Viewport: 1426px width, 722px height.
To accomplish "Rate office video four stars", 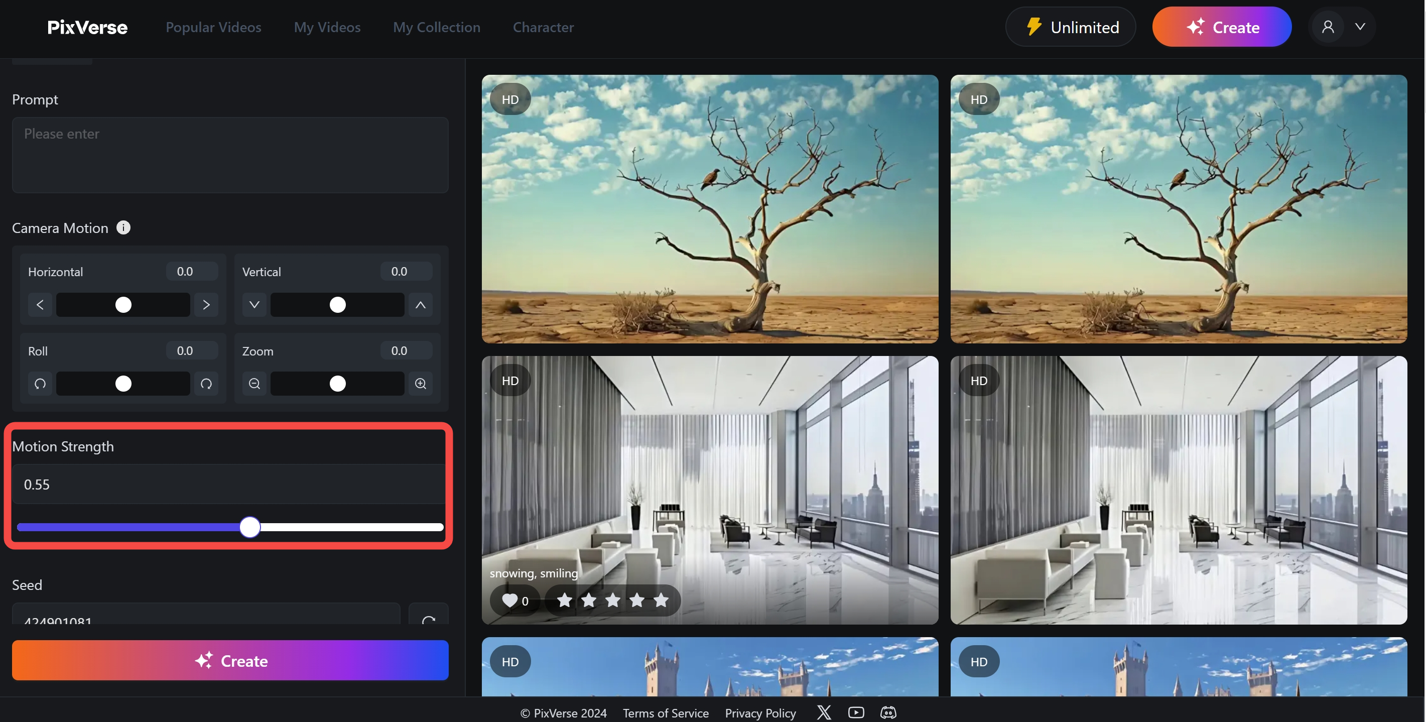I will tap(637, 600).
